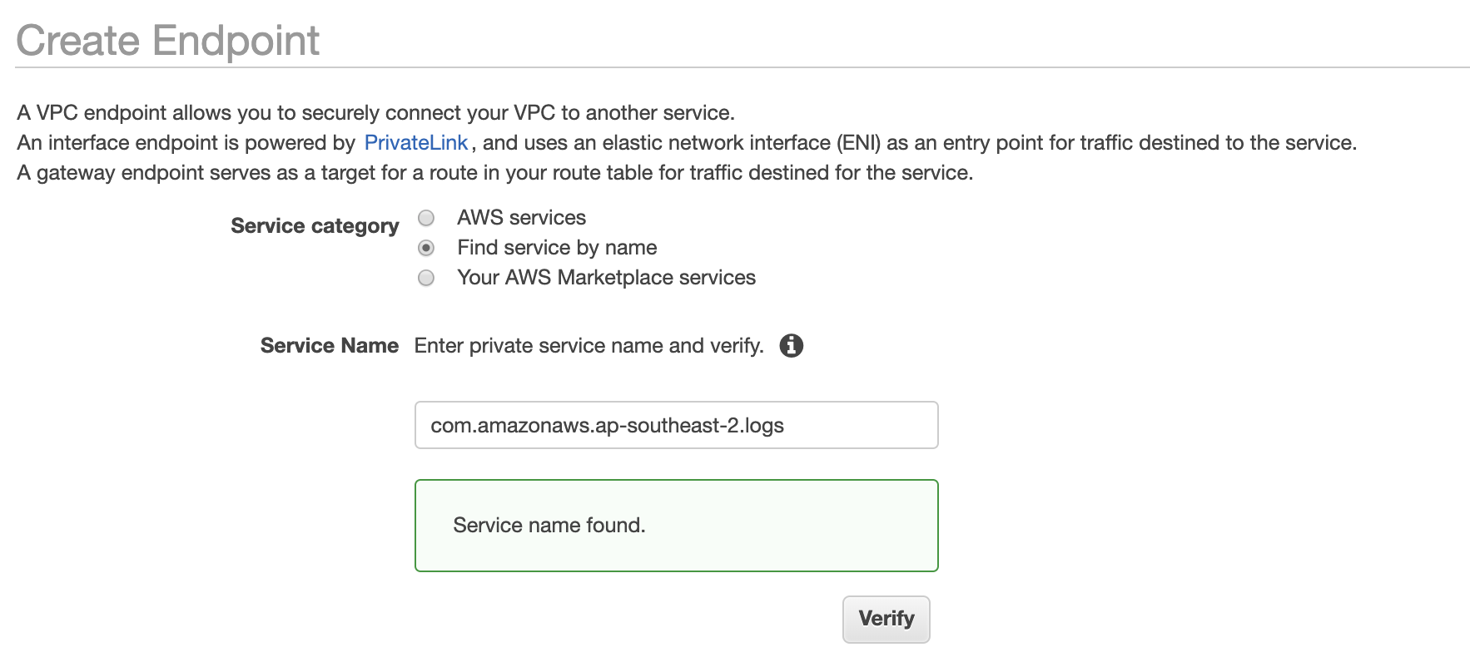Click the 'Find service by name' label text
Viewport: 1470px width, 662px height.
(x=557, y=248)
